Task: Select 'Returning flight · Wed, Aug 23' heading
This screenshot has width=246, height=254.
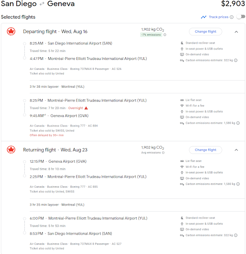Action: point(55,150)
